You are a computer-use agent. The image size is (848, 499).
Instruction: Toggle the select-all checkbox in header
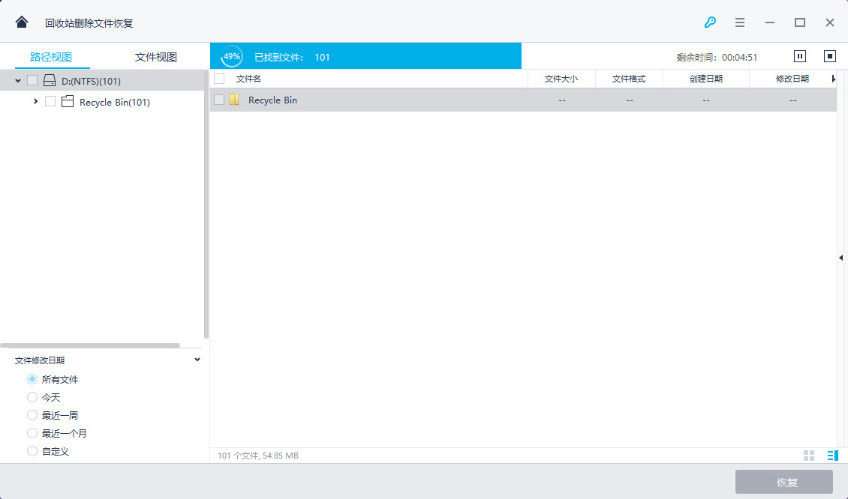click(219, 79)
